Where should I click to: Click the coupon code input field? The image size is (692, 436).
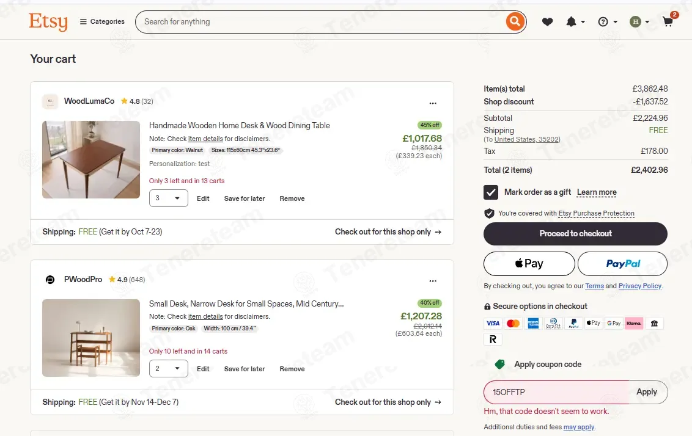click(557, 393)
